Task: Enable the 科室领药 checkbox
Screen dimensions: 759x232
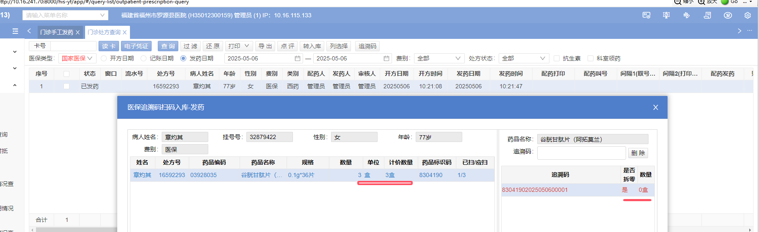Action: point(591,58)
